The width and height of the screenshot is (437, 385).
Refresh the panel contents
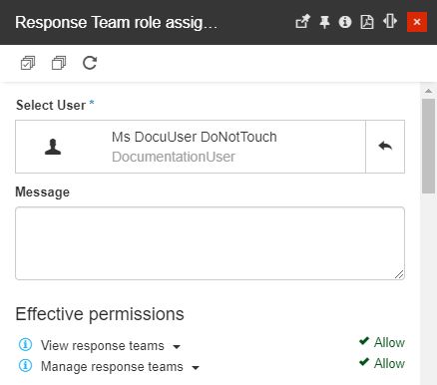pos(90,63)
